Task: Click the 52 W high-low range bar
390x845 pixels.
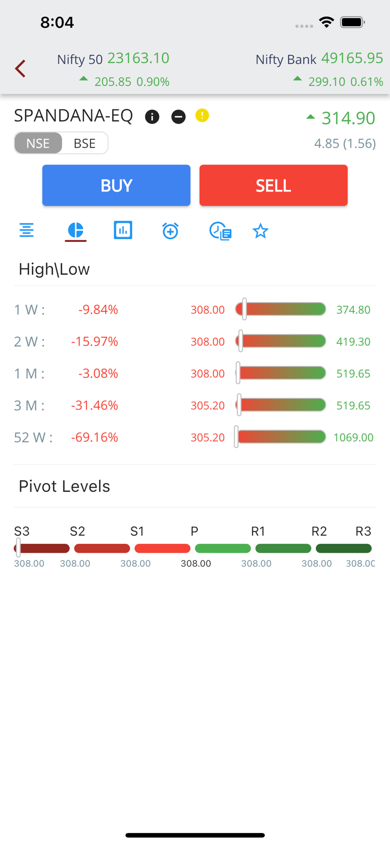Action: (x=281, y=437)
